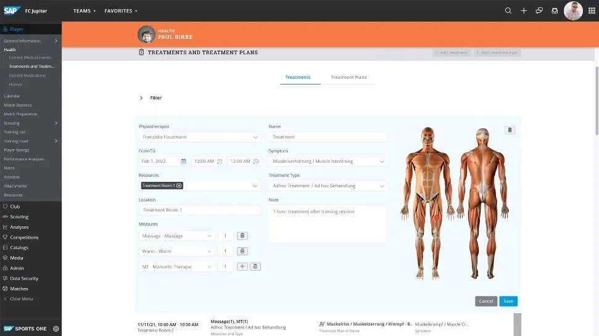This screenshot has width=599, height=336.
Task: Add a measure with the plus icon
Action: [x=242, y=266]
